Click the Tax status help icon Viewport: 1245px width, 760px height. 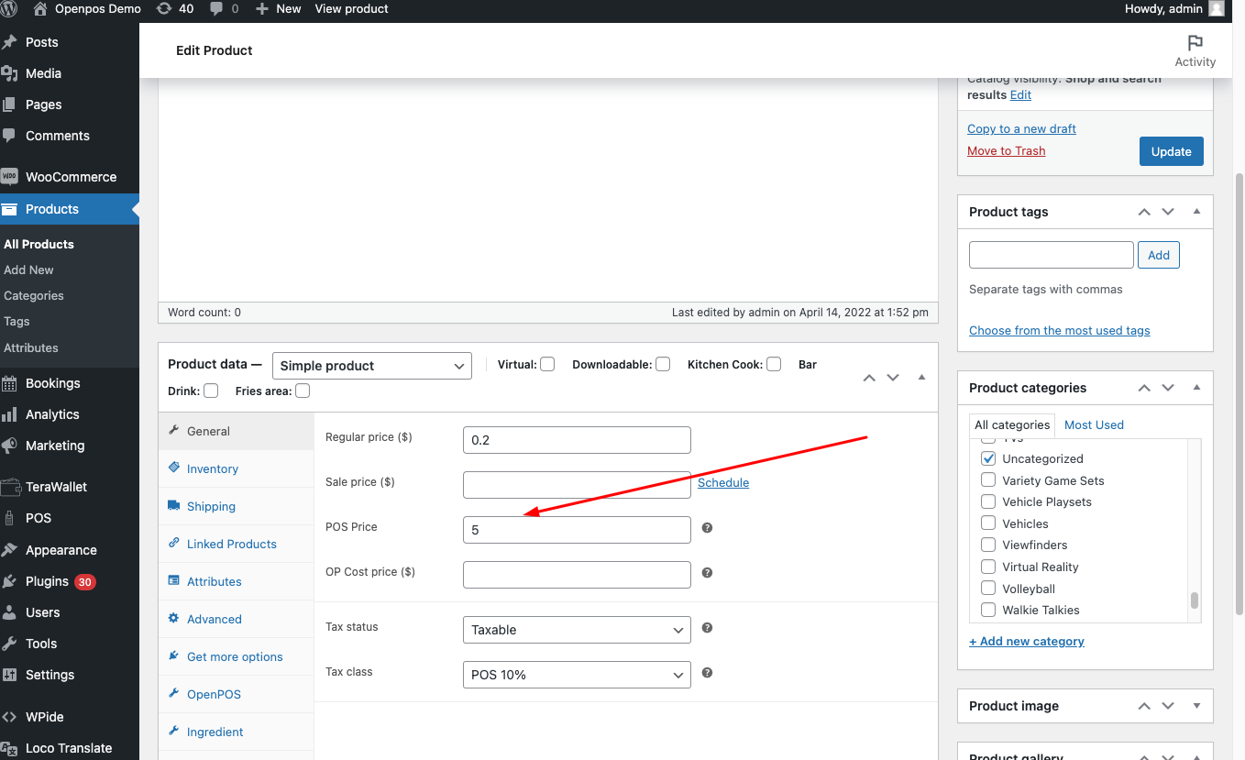pyautogui.click(x=707, y=628)
